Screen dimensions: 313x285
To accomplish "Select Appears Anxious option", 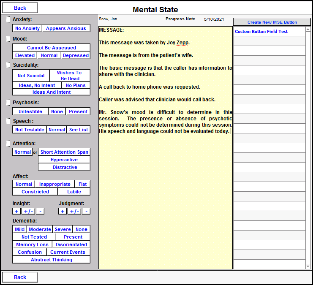I will pos(66,28).
